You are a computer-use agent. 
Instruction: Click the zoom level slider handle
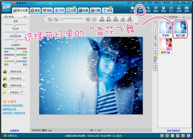coord(61,19)
